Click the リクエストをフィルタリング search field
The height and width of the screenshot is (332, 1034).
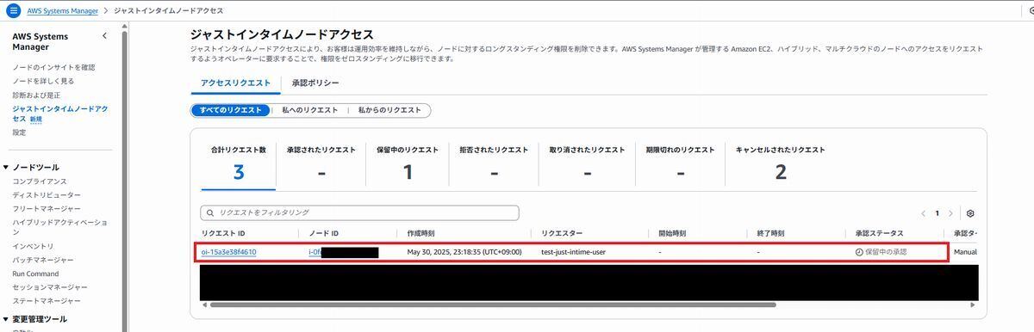pyautogui.click(x=359, y=212)
